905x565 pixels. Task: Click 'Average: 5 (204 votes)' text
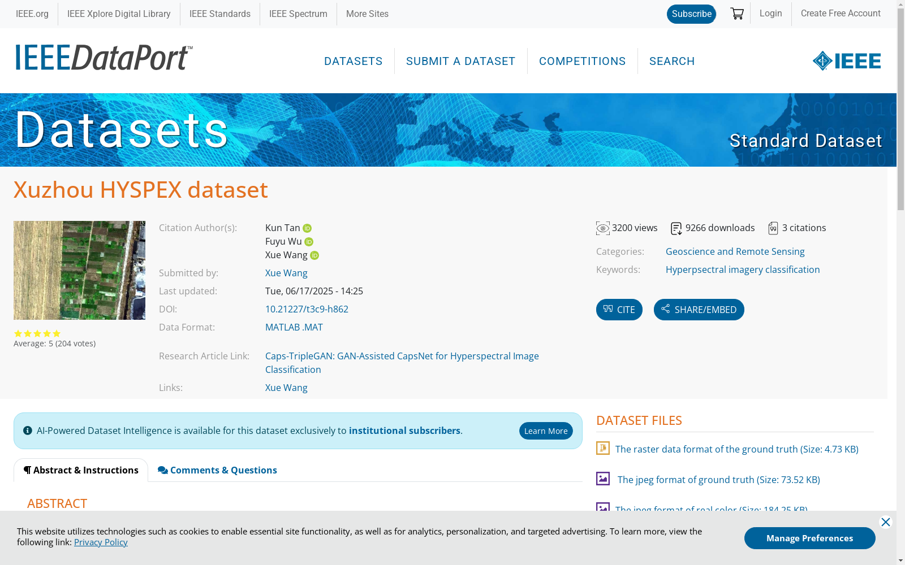[55, 344]
